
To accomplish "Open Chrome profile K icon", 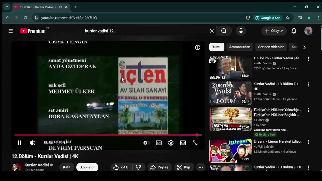I will [x=309, y=18].
